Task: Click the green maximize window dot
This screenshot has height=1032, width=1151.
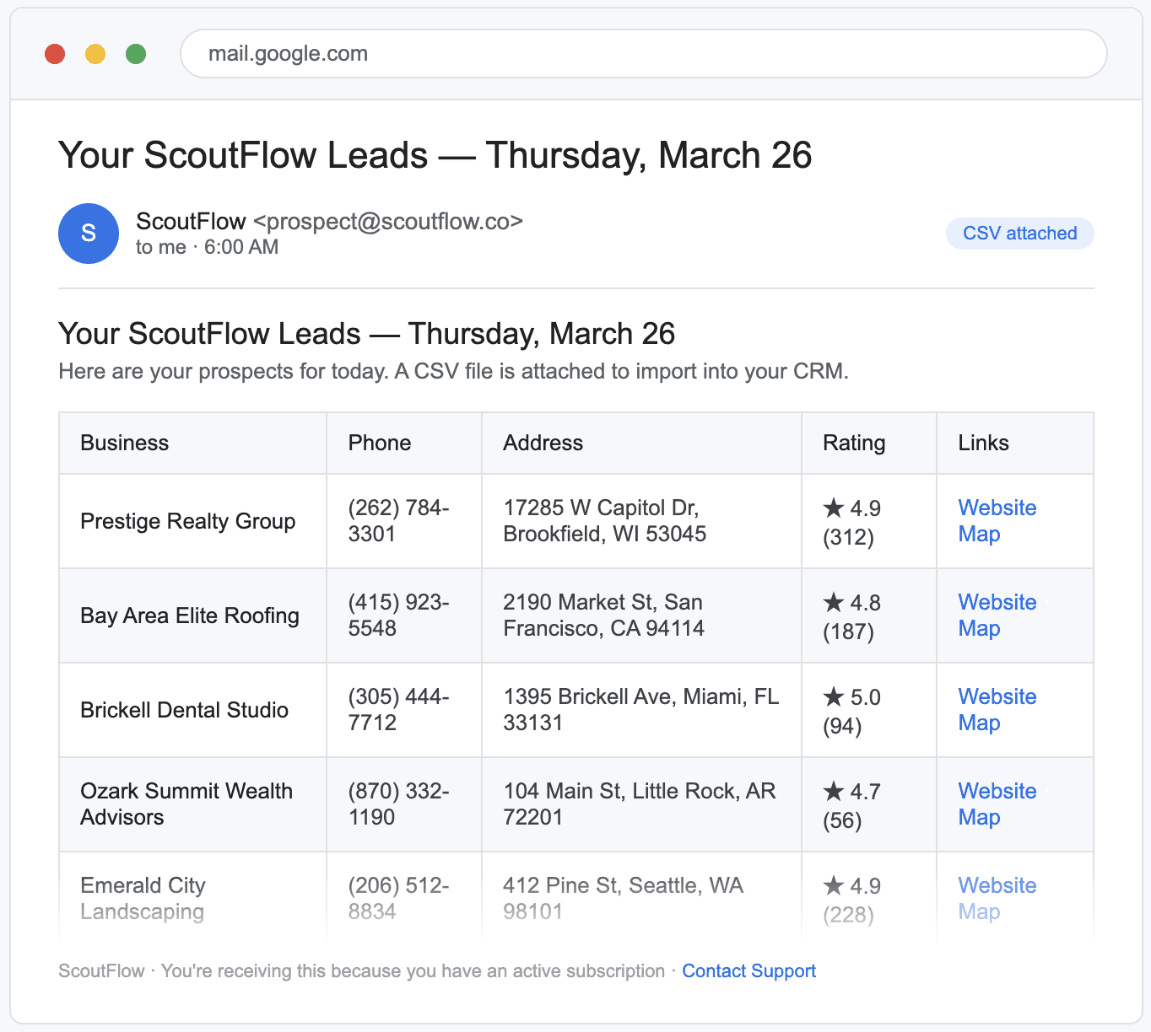Action: click(x=136, y=54)
